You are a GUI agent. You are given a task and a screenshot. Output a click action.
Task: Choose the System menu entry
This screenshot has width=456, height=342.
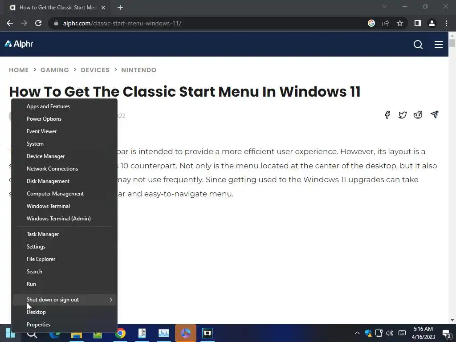tap(64, 144)
